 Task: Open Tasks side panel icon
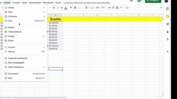tap(168, 24)
